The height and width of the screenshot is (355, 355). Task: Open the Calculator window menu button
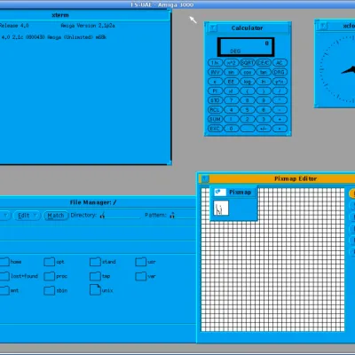click(212, 28)
